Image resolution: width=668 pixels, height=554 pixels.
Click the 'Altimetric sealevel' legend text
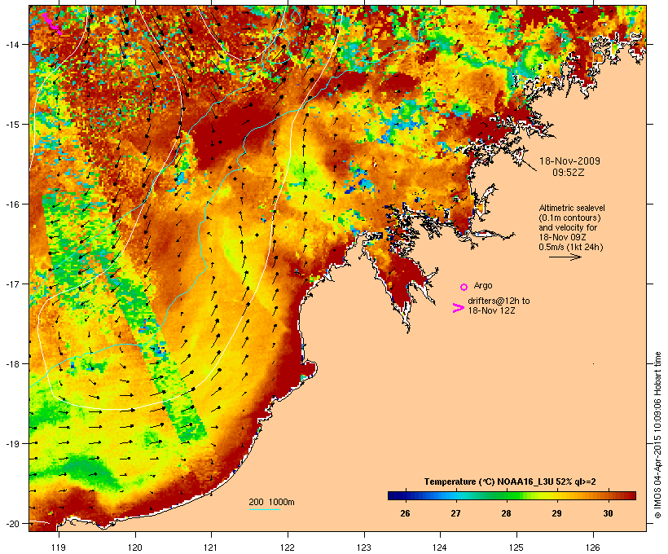(x=572, y=208)
